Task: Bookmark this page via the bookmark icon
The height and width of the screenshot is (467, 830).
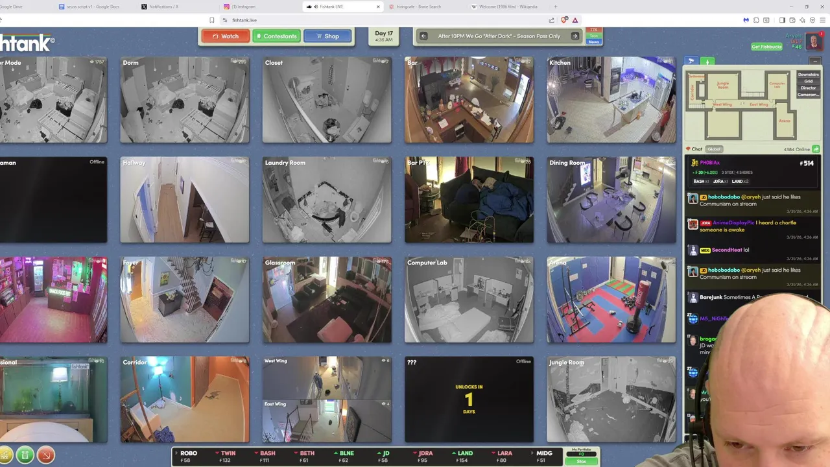Action: [x=211, y=20]
